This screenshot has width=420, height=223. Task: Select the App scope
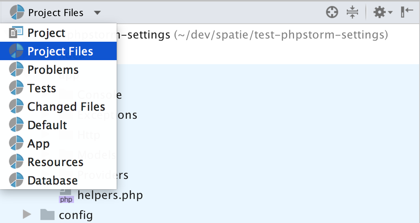click(38, 144)
